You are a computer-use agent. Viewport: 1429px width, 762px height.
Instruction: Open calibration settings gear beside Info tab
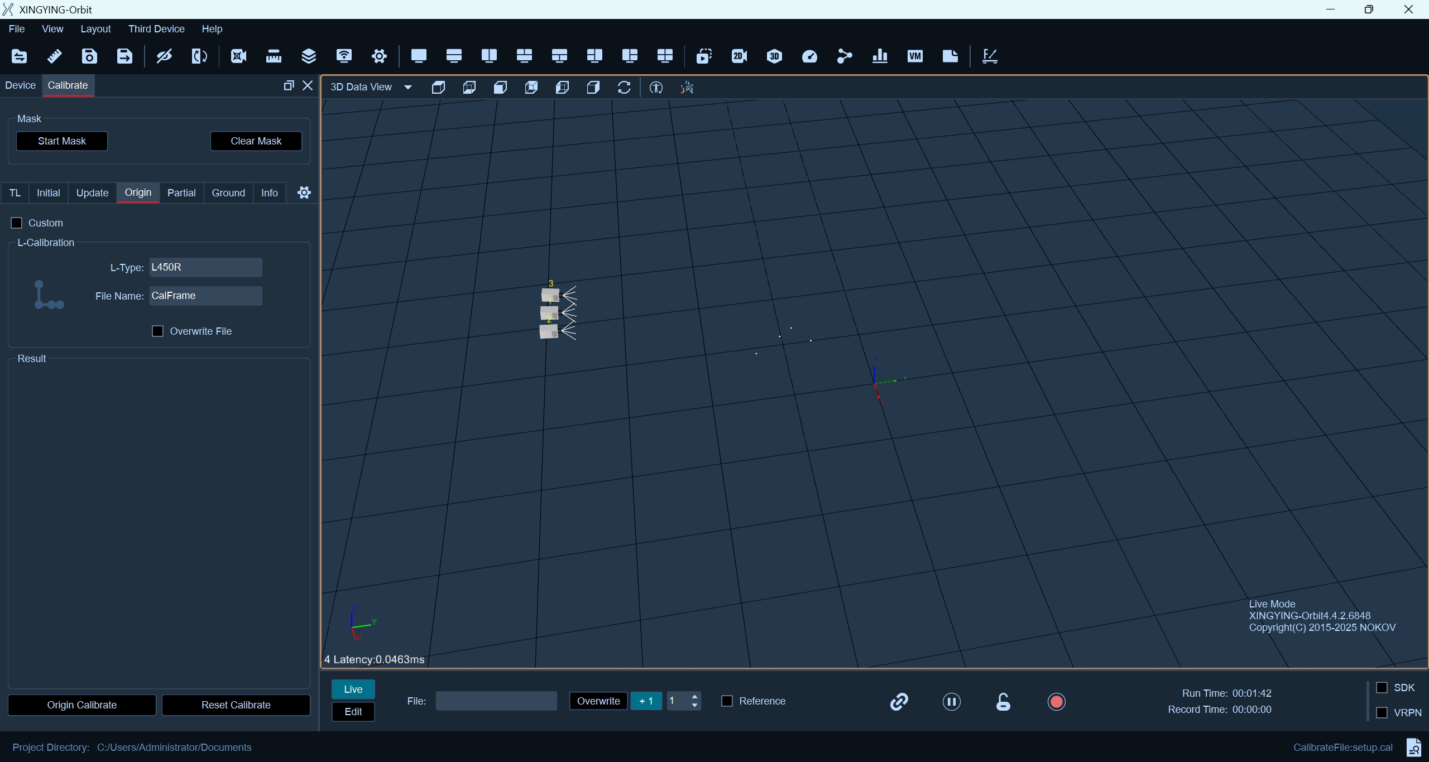coord(304,192)
